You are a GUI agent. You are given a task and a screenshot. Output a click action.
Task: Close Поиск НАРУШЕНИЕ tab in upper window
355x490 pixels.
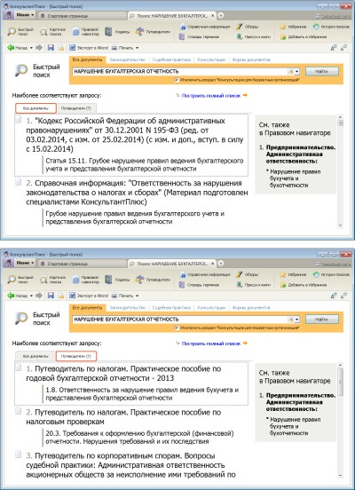(213, 16)
